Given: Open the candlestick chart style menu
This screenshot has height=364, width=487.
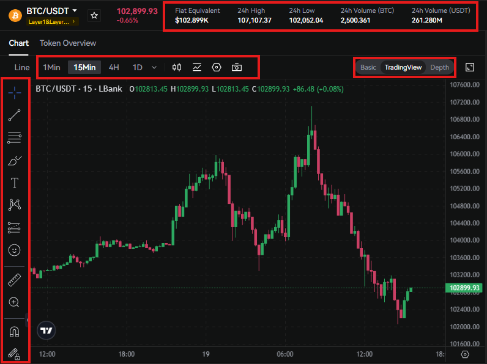Looking at the screenshot, I should click(x=177, y=67).
